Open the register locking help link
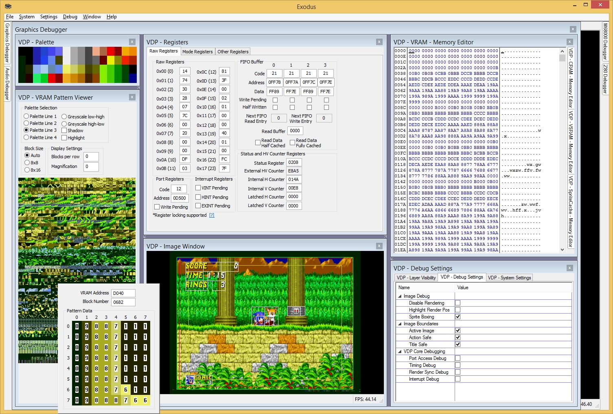This screenshot has height=414, width=613. tap(212, 216)
